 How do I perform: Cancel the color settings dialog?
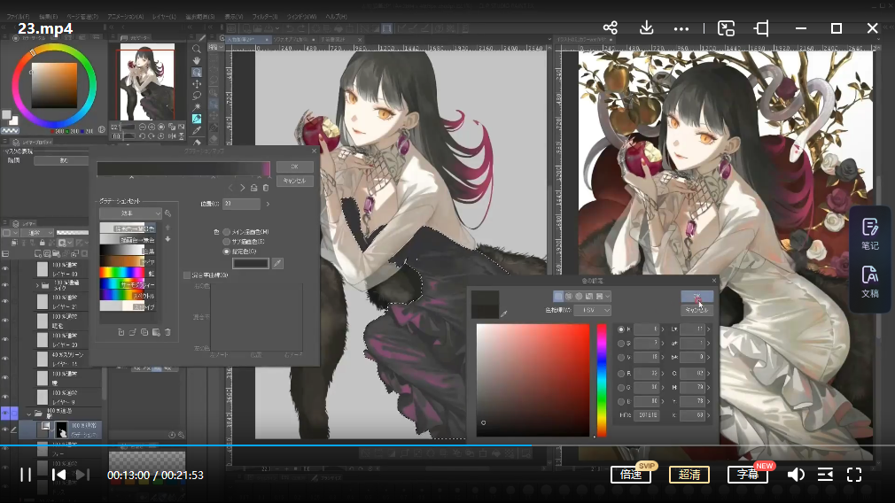[697, 310]
